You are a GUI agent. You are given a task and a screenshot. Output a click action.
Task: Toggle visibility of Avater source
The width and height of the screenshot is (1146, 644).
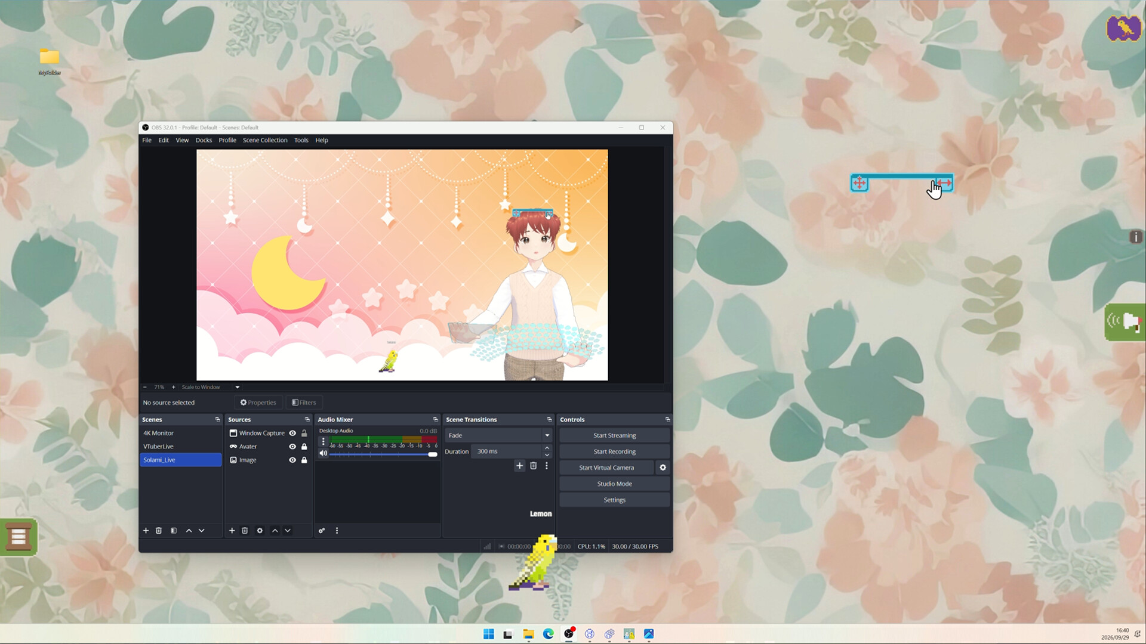(292, 447)
